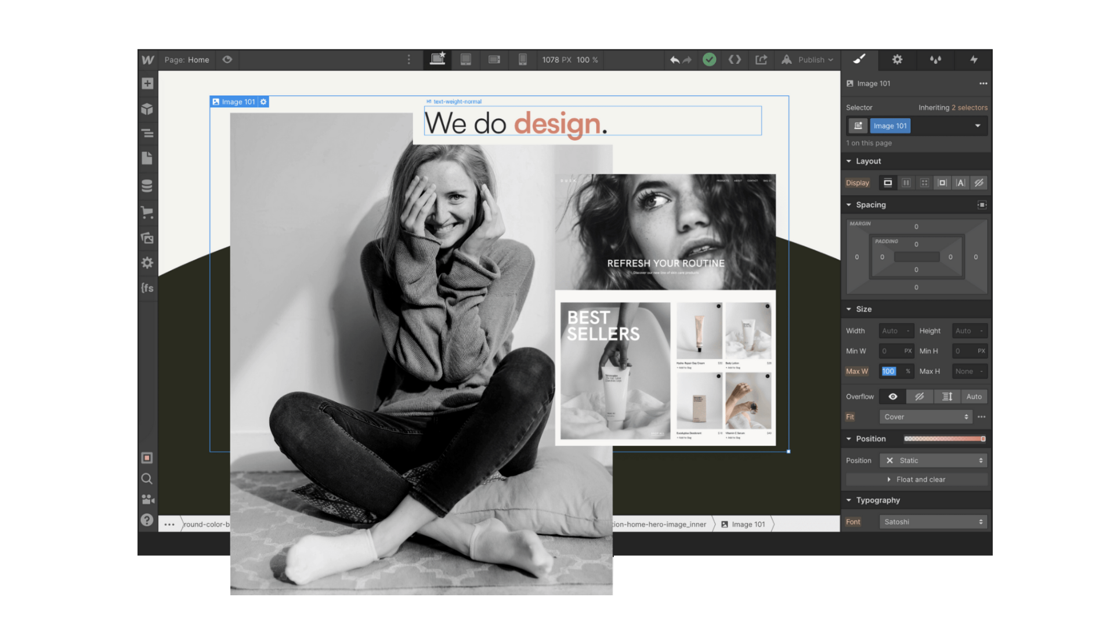Click Image 101 in breadcrumb bar
The image size is (1114, 626).
tap(743, 525)
